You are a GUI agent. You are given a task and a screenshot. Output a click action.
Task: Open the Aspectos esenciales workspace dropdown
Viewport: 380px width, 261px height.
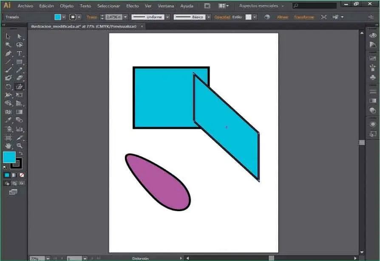pos(261,6)
